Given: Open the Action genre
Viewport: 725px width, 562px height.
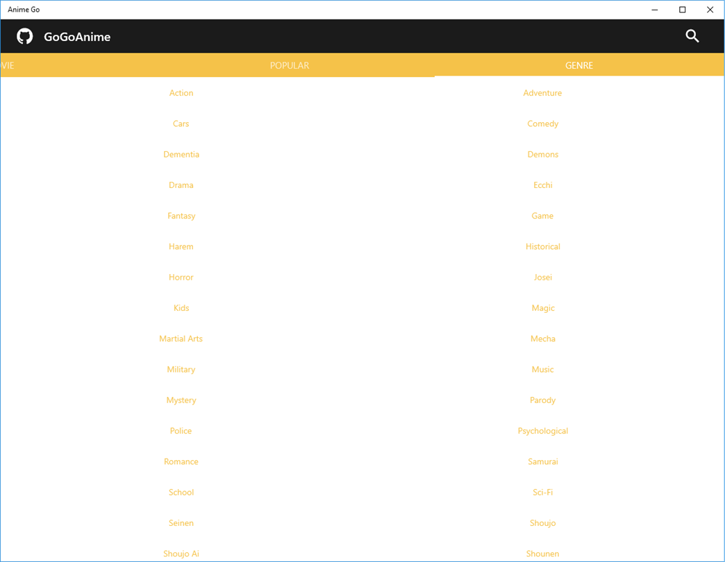Looking at the screenshot, I should (181, 93).
